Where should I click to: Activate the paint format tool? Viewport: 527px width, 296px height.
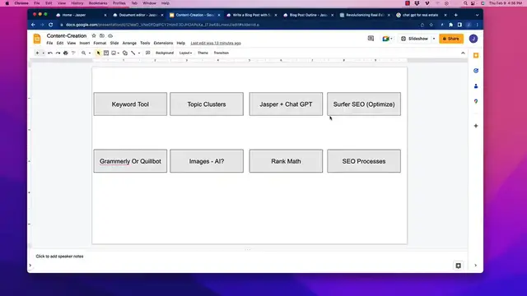tap(73, 53)
